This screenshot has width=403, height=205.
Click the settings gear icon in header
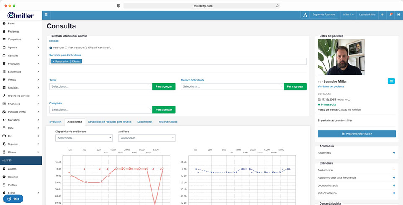(382, 15)
